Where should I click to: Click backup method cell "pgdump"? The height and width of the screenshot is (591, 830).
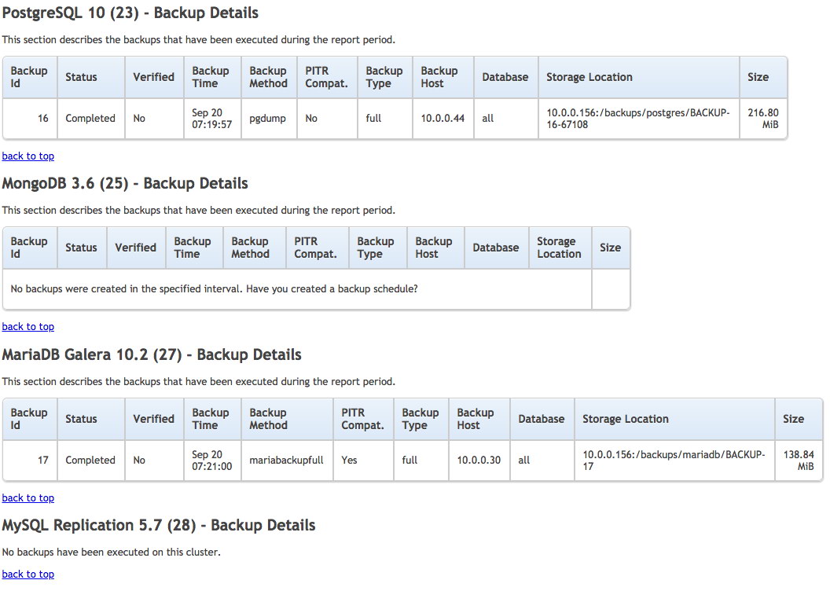[x=267, y=119]
